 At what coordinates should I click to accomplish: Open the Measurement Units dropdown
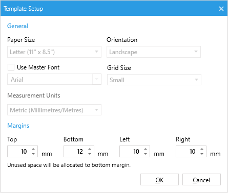(54, 110)
